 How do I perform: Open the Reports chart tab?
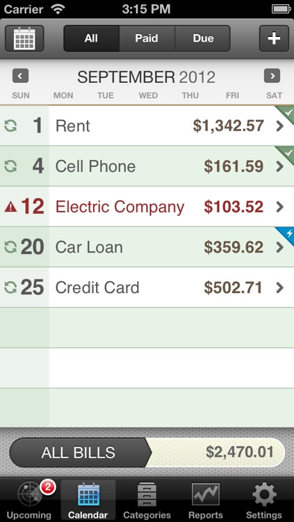(x=206, y=500)
